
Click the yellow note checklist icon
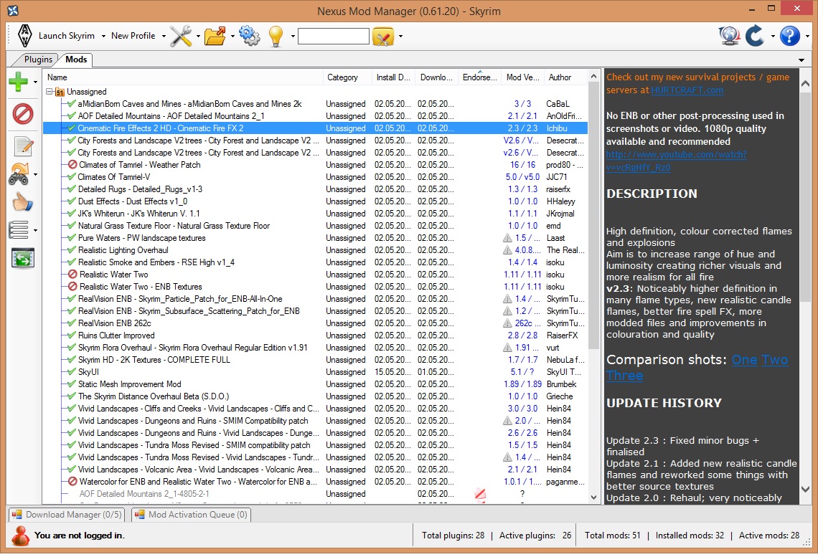click(383, 36)
